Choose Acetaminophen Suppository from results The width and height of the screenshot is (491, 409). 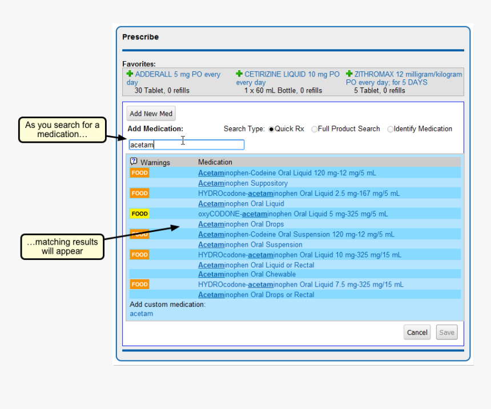click(x=243, y=183)
